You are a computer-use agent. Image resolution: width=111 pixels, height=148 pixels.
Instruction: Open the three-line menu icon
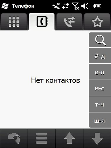41,138
